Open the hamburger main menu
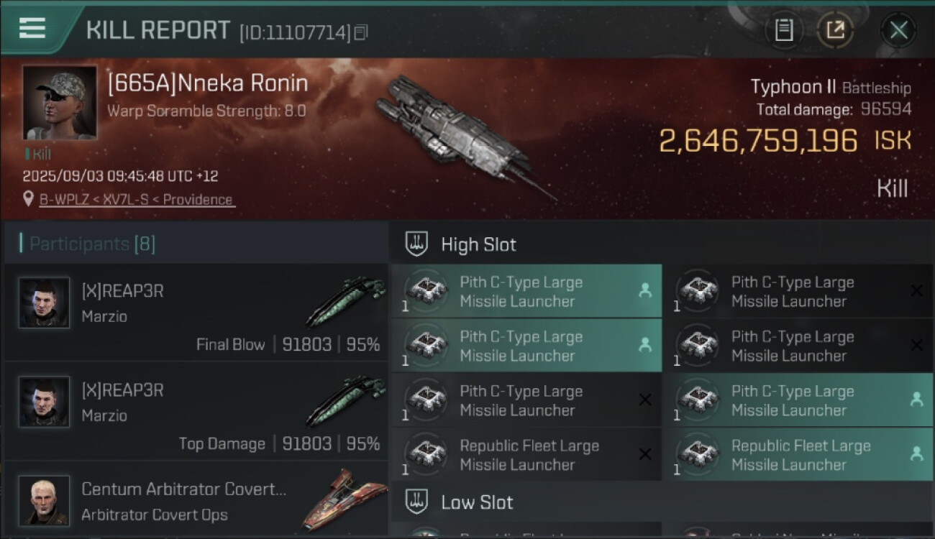Viewport: 935px width, 539px height. coord(32,28)
